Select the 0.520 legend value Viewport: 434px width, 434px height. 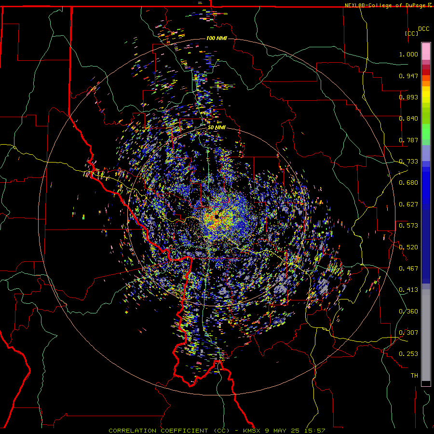pyautogui.click(x=408, y=247)
